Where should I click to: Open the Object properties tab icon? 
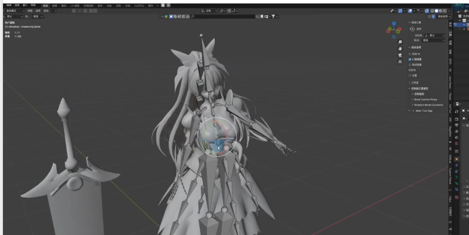[456, 159]
